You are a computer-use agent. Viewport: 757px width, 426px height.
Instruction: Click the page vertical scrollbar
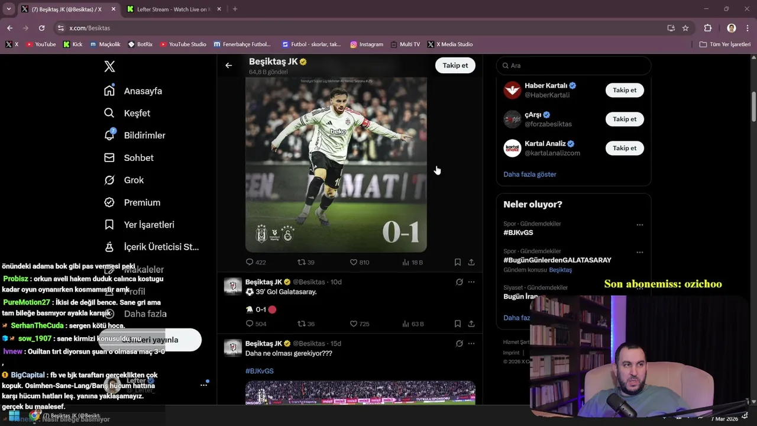[x=753, y=106]
